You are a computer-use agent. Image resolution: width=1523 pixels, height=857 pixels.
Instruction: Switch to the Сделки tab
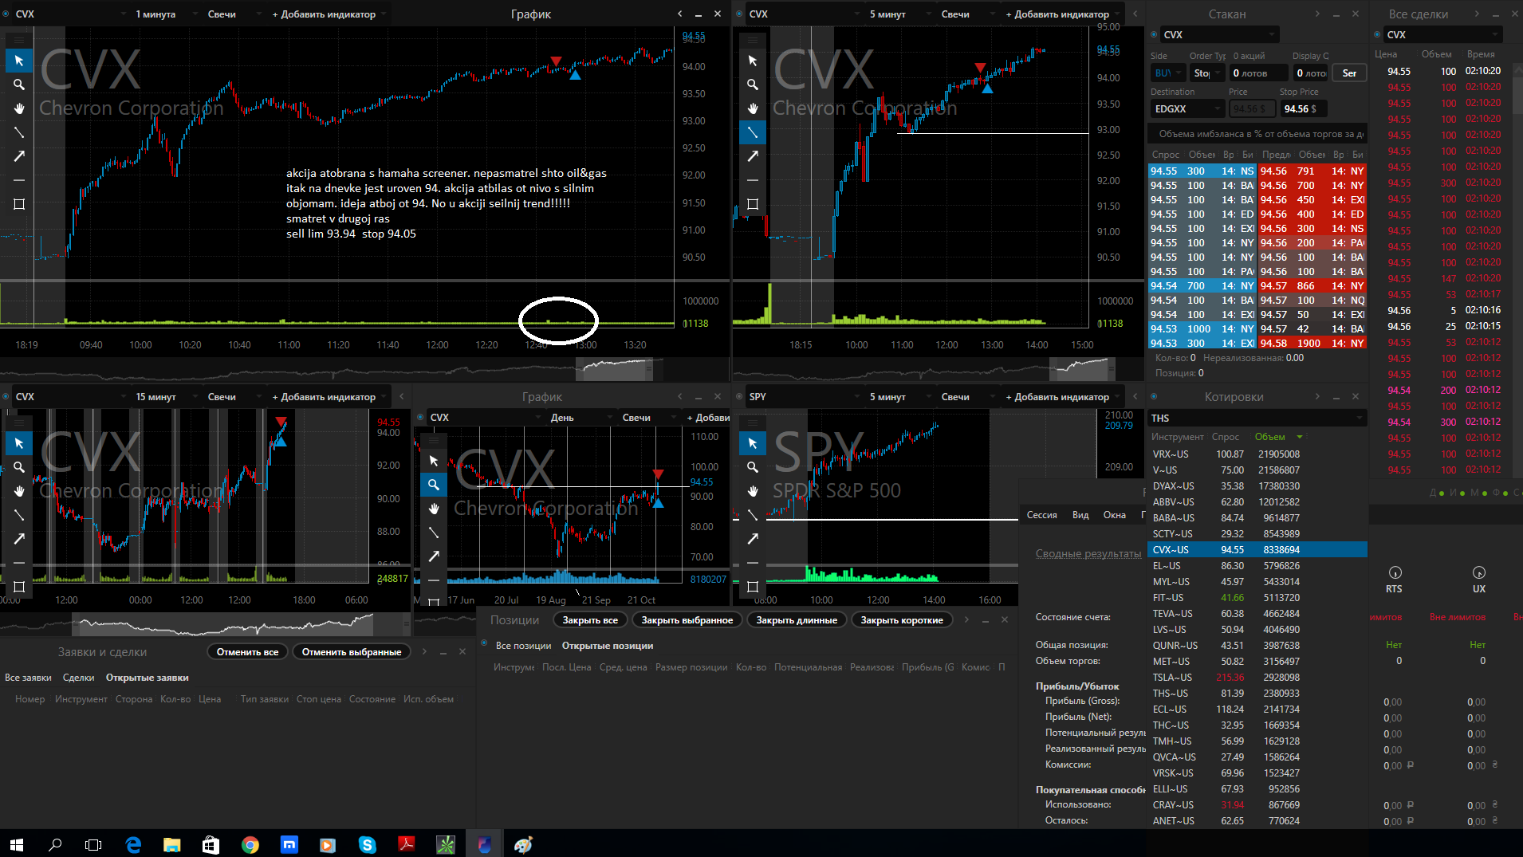tap(78, 678)
